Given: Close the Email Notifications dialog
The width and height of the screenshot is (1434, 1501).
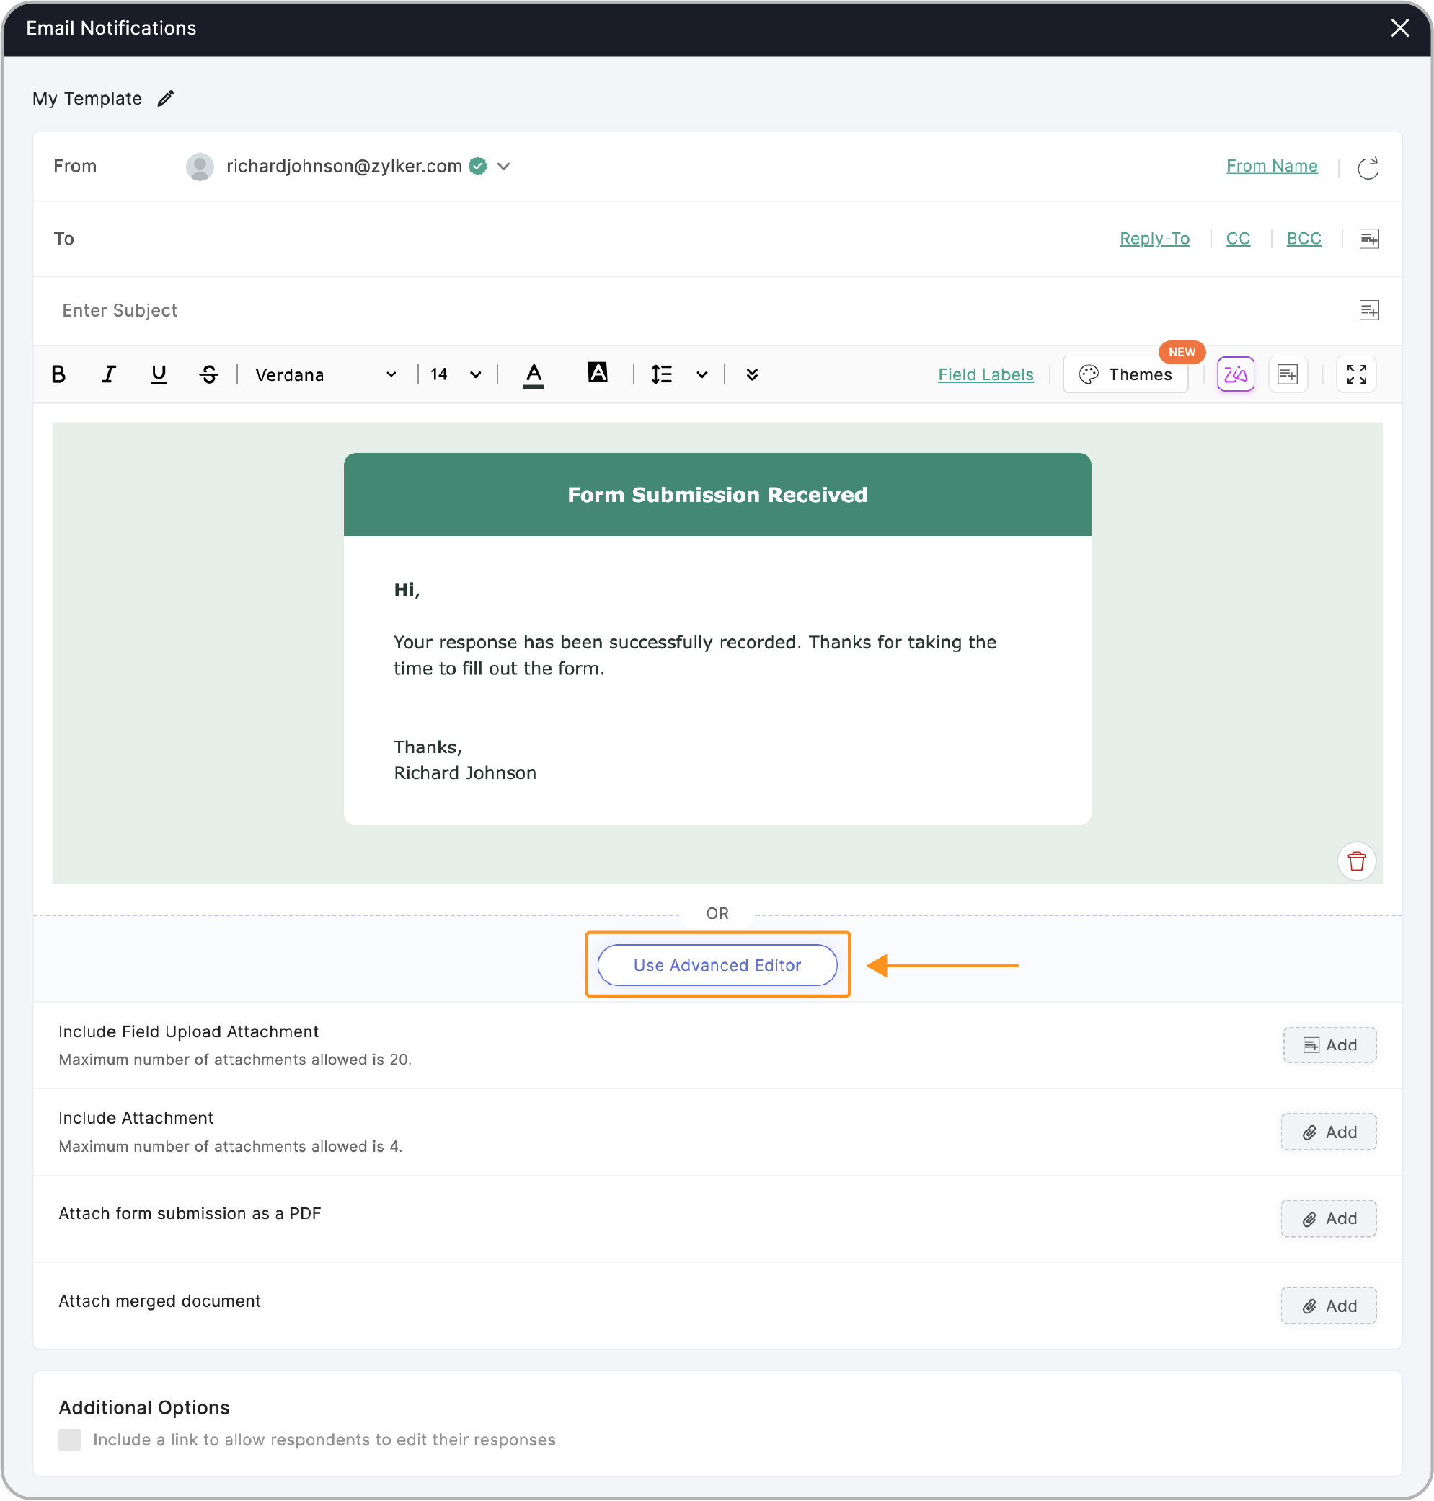Looking at the screenshot, I should click(1399, 28).
